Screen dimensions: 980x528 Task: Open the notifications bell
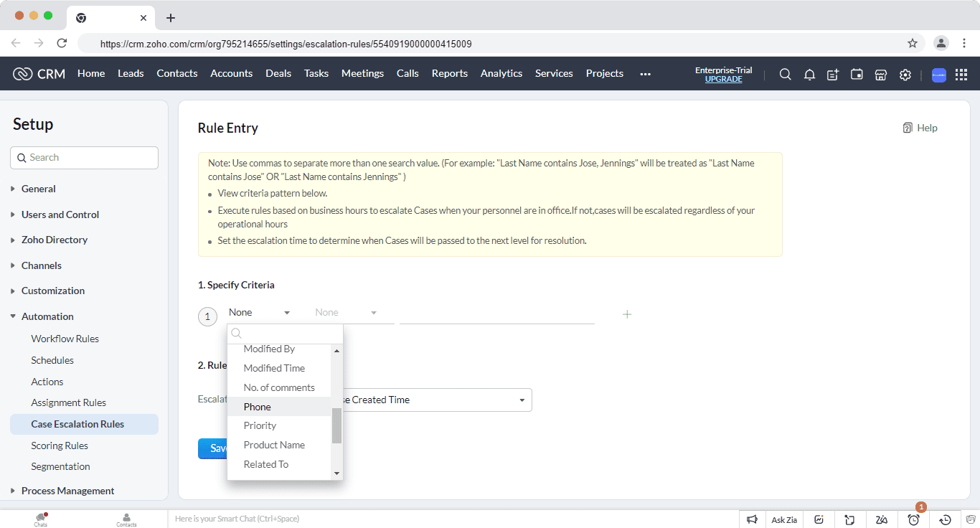809,74
